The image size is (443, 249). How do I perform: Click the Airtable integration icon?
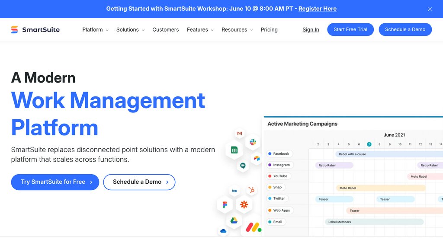(256, 158)
